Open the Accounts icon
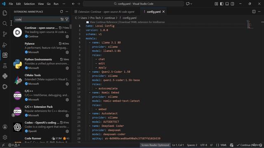264x148 pixels. (5, 127)
